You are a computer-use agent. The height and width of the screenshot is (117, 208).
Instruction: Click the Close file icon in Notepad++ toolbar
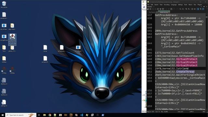point(158,9)
